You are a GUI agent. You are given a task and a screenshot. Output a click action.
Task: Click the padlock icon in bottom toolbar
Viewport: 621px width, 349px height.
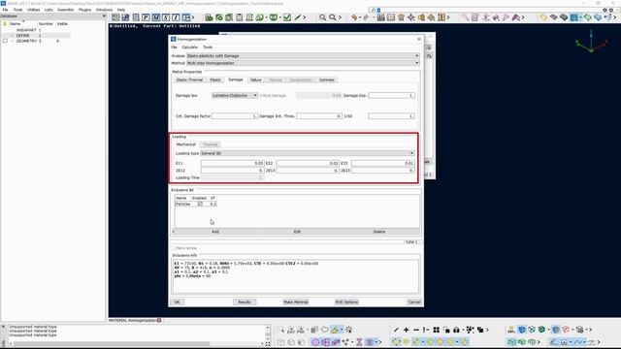[x=456, y=330]
